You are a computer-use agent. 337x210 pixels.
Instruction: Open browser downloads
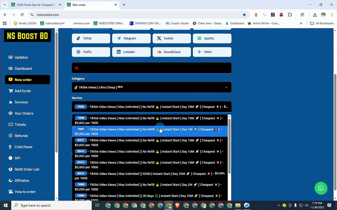click(315, 15)
